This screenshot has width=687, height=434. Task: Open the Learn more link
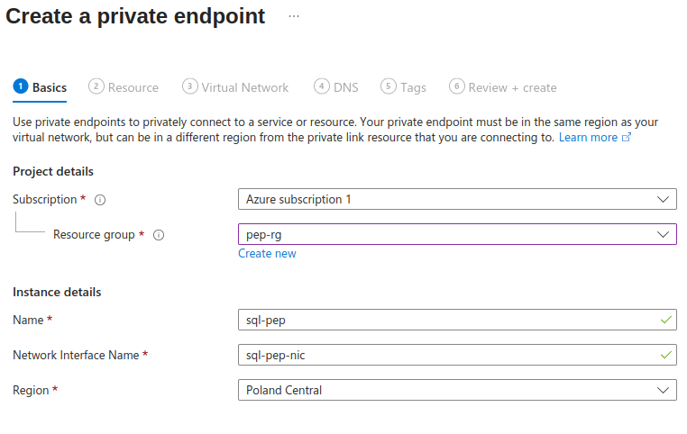point(588,138)
